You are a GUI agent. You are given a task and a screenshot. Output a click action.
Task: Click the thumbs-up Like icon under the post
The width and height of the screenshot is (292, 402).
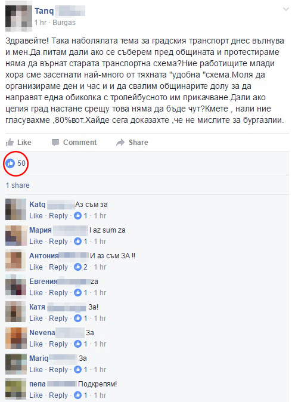(10, 143)
